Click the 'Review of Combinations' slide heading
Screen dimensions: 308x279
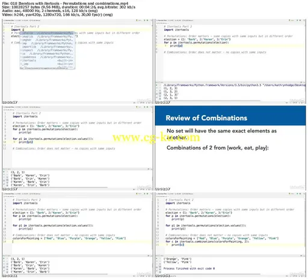click(x=206, y=118)
